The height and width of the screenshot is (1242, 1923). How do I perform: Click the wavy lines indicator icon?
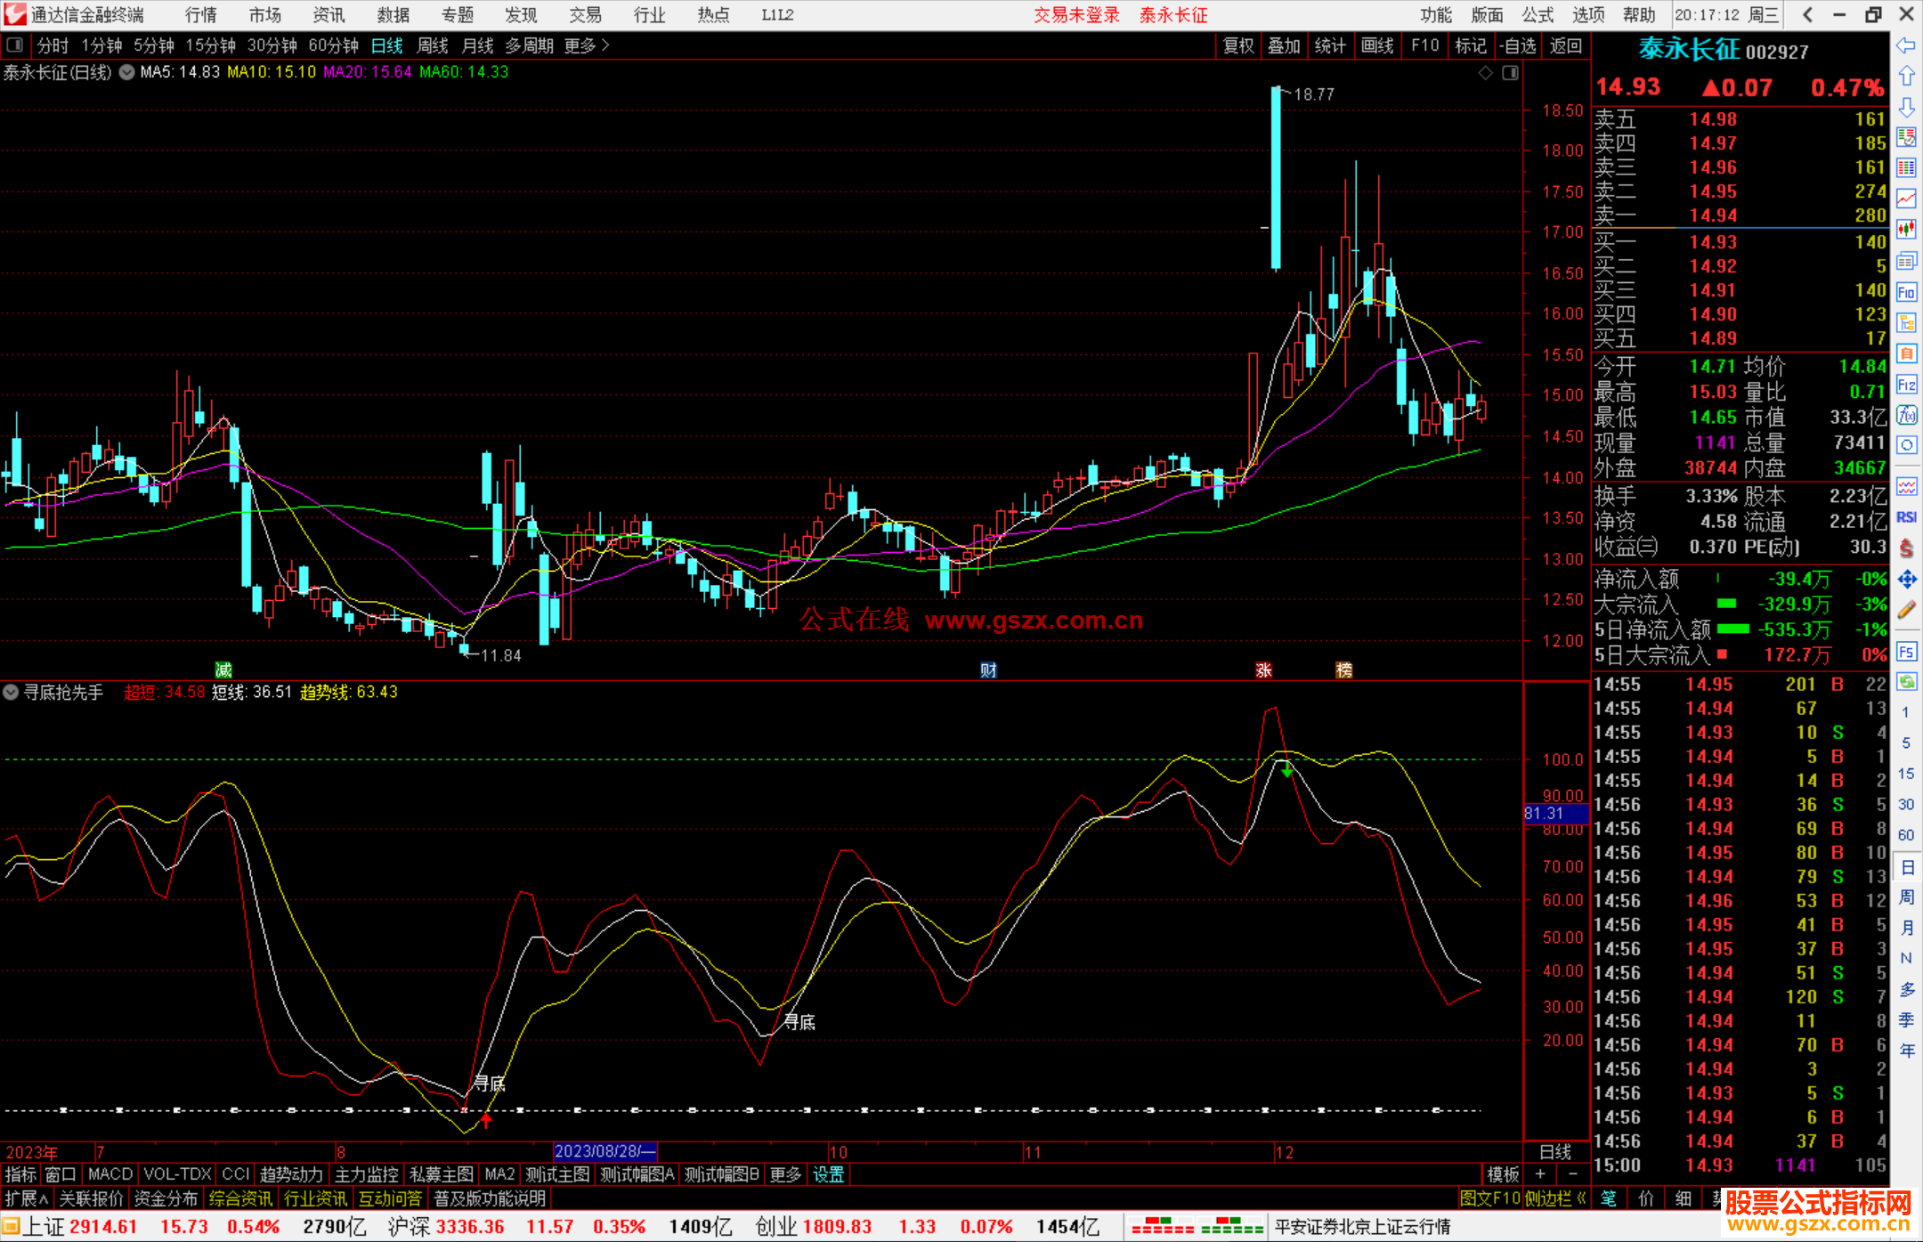tap(1906, 486)
